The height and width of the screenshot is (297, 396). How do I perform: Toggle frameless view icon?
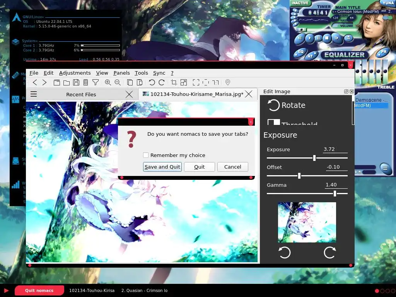click(206, 82)
